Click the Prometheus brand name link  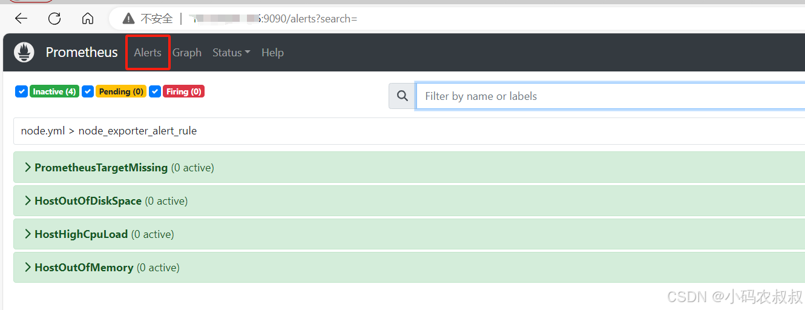pyautogui.click(x=82, y=52)
